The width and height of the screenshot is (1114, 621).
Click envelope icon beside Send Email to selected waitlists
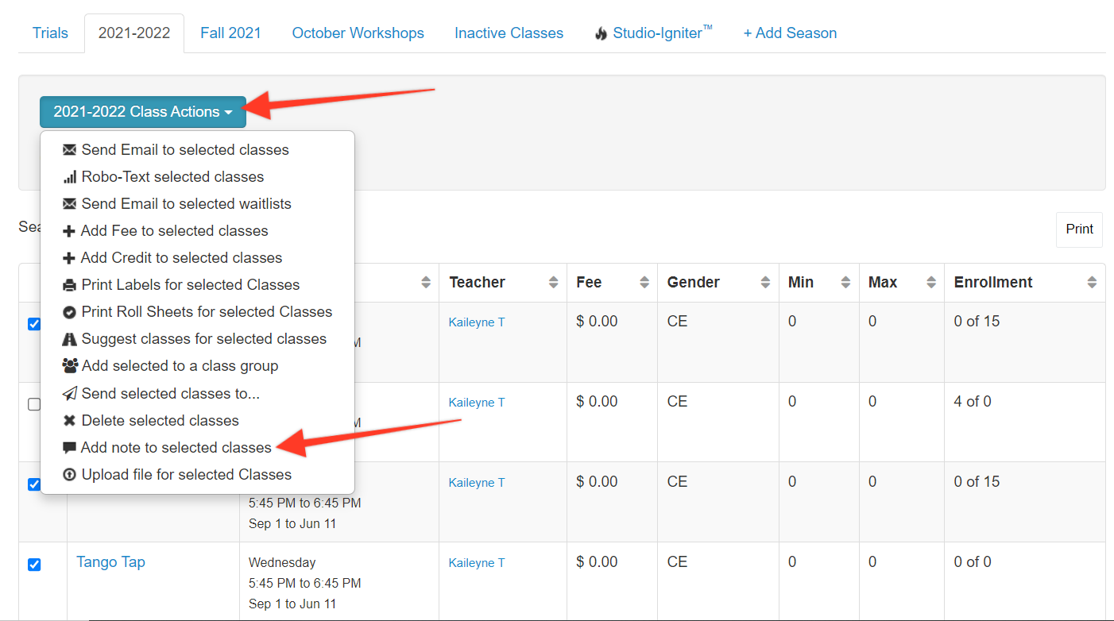click(69, 204)
